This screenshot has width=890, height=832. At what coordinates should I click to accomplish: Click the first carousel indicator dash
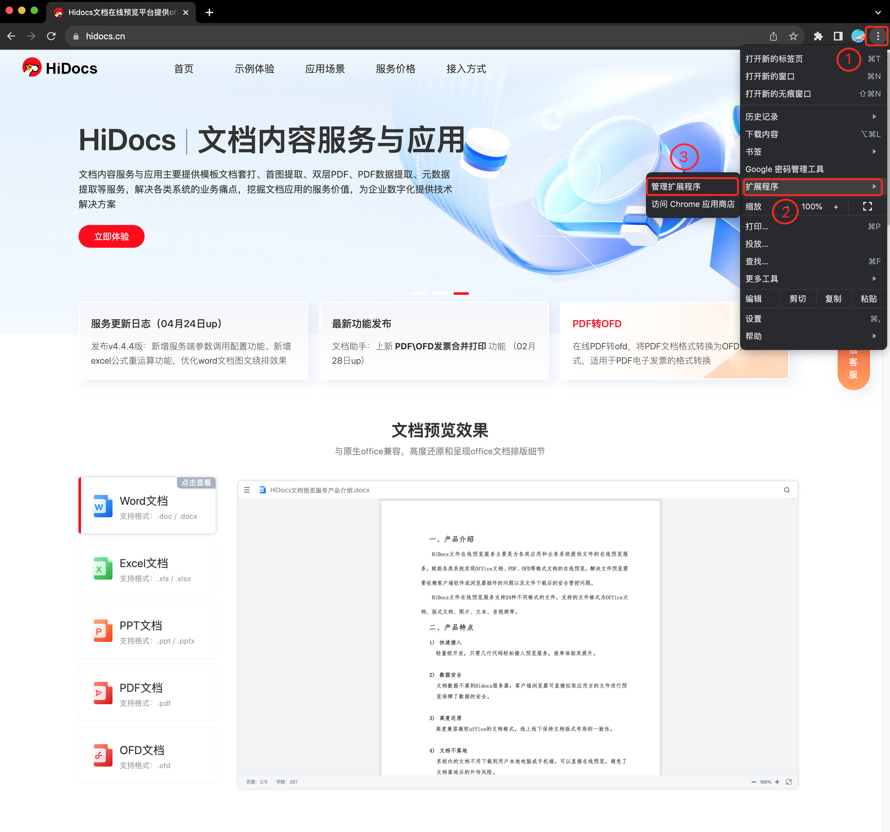[419, 294]
